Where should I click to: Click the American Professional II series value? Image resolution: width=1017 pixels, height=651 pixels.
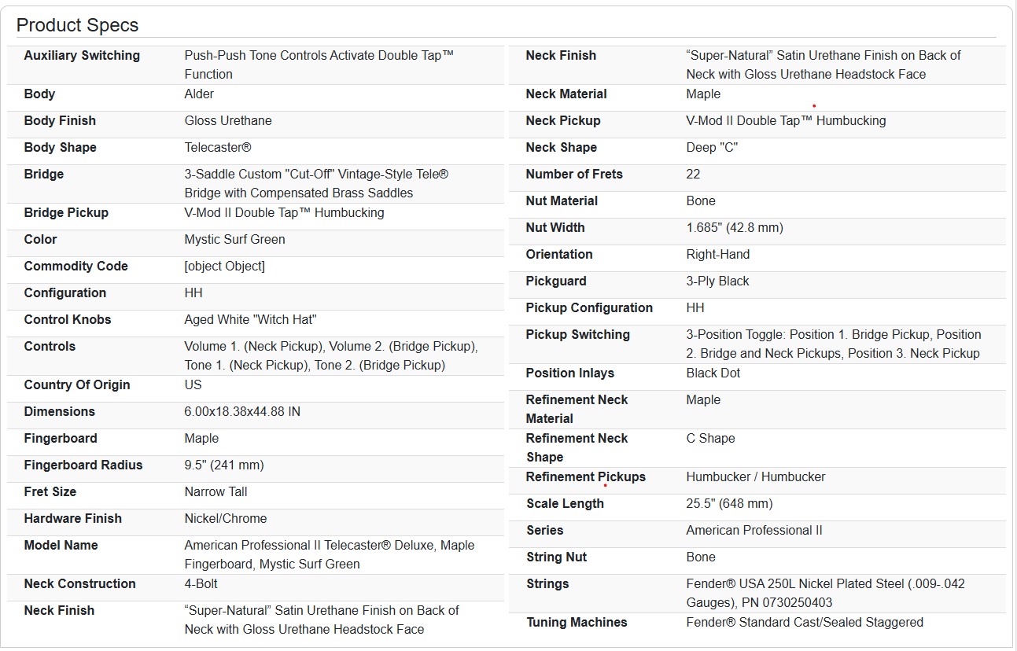(x=754, y=531)
